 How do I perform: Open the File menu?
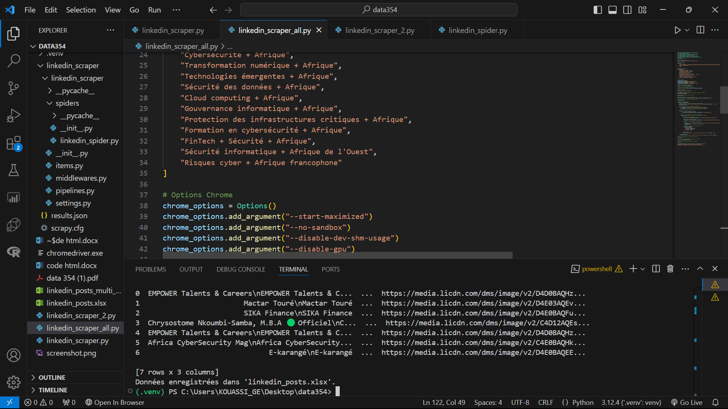point(30,10)
